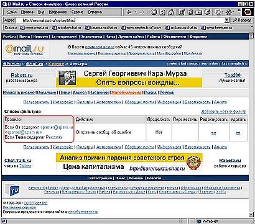Click the Переход go button
This screenshot has width=255, height=224.
click(x=241, y=20)
